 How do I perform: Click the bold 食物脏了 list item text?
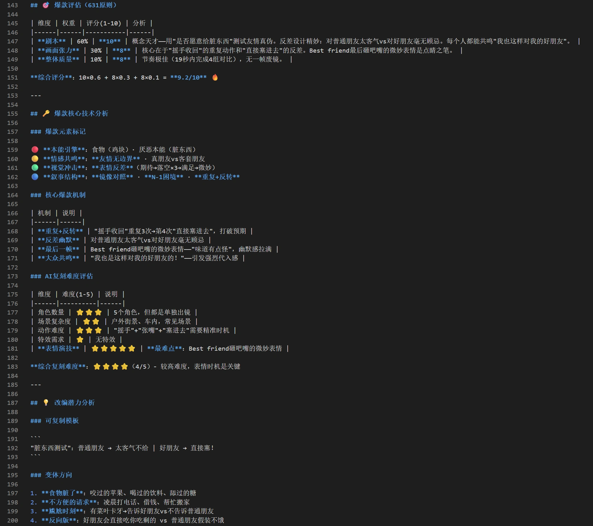(x=62, y=493)
